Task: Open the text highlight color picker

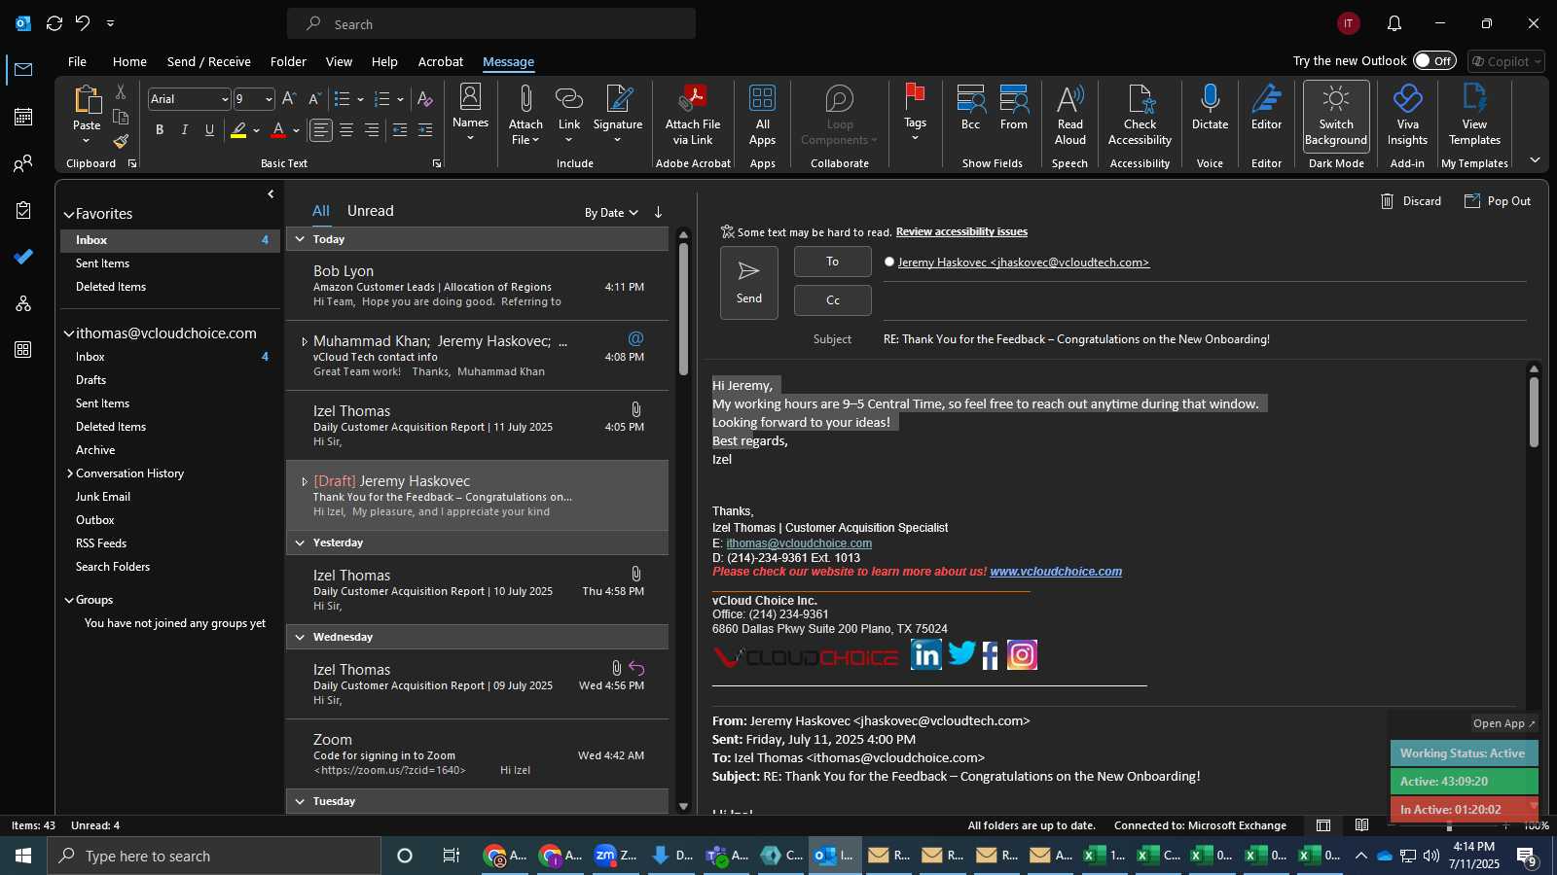Action: tap(256, 130)
